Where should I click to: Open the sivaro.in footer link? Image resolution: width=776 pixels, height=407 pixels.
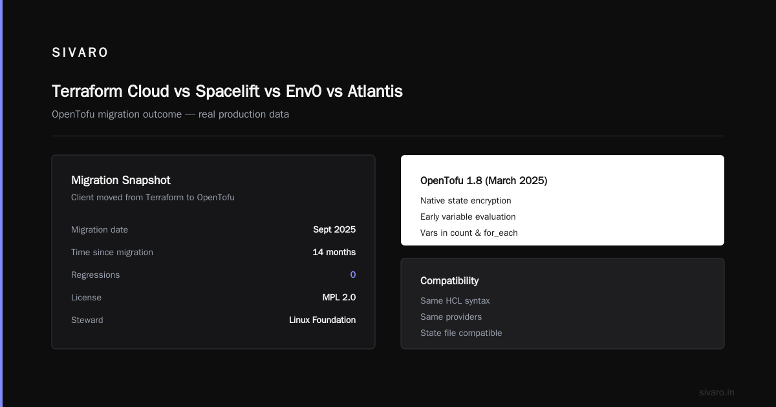[x=717, y=392]
